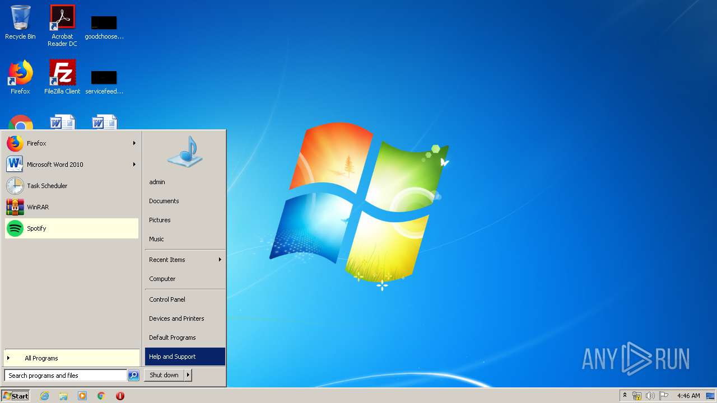Expand the Microsoft Word 2010 jump list arrow
Viewport: 717px width, 403px height.
point(134,165)
